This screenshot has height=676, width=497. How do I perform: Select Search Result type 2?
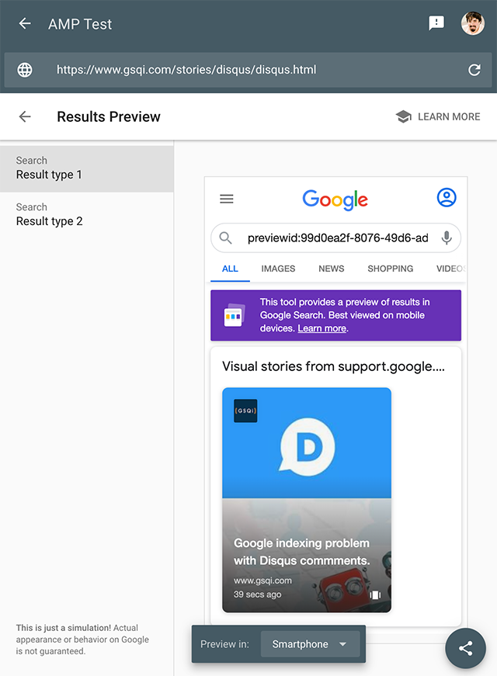86,215
